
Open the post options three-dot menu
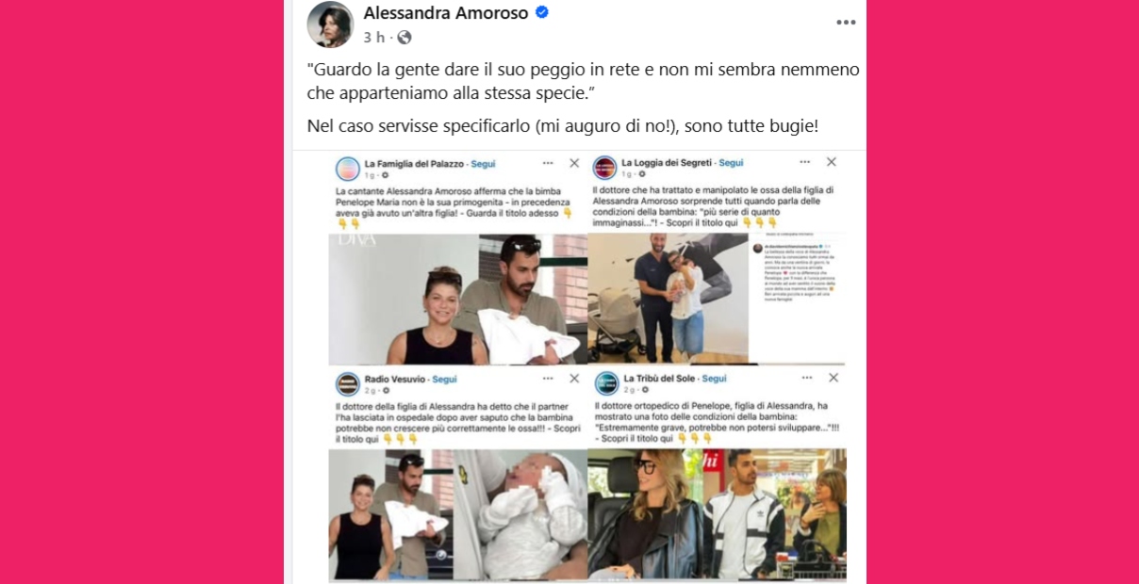846,23
